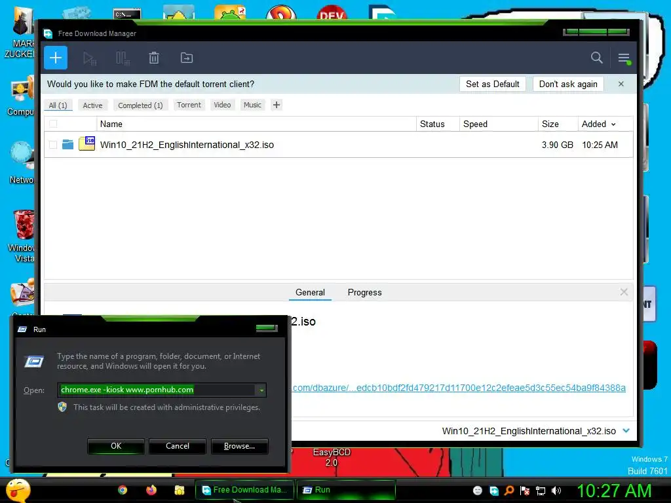
Task: Activate Free Download Manager taskbar button
Action: 245,490
